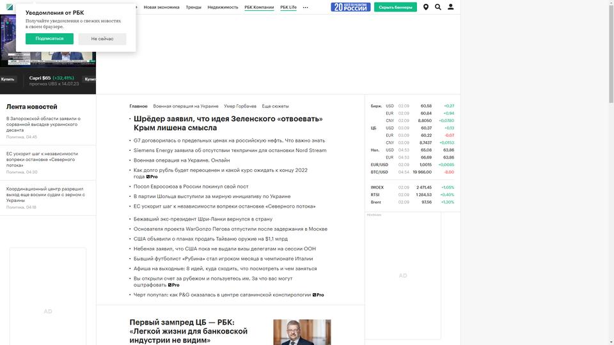The height and width of the screenshot is (345, 614).
Task: Open В партии Шольца article link
Action: (x=212, y=196)
